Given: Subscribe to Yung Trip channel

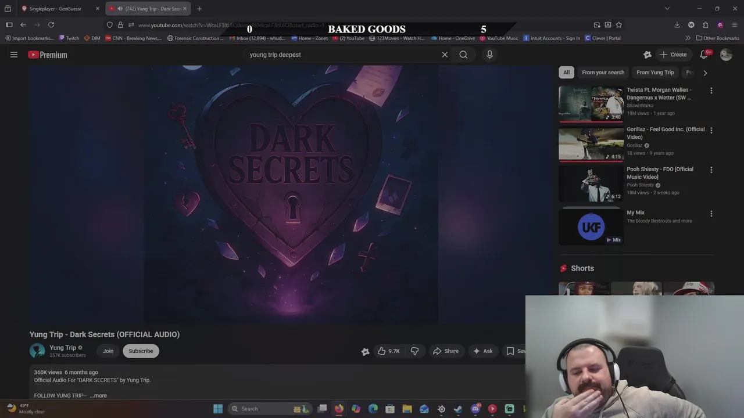Looking at the screenshot, I should [141, 351].
